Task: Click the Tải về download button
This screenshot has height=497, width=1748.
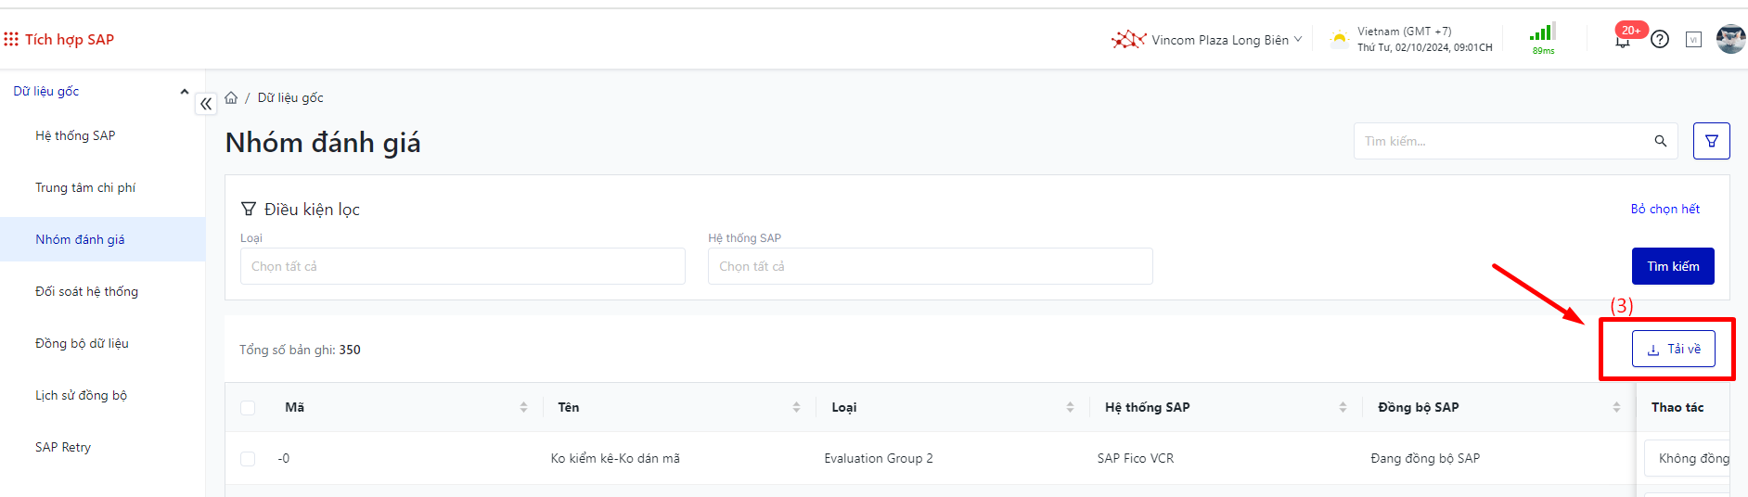Action: click(x=1673, y=349)
